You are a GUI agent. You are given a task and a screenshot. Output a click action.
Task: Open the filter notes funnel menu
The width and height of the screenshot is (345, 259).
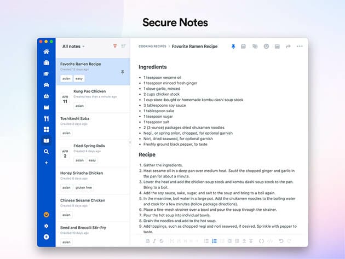coord(115,47)
